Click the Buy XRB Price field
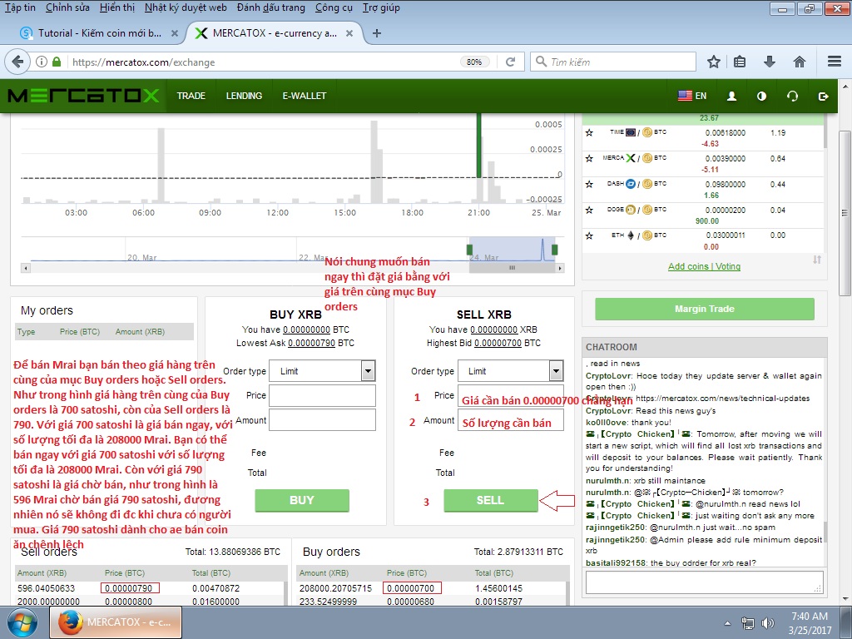 (322, 395)
